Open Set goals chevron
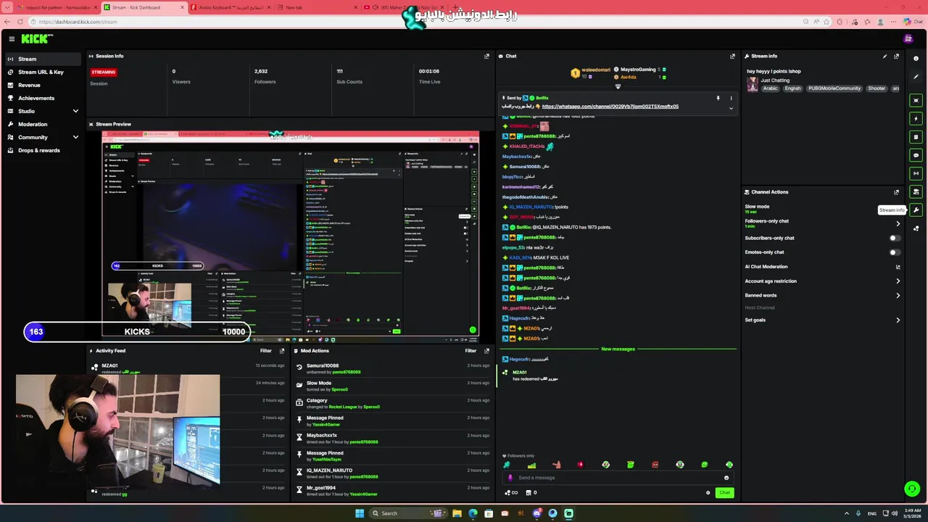This screenshot has width=928, height=522. [898, 320]
